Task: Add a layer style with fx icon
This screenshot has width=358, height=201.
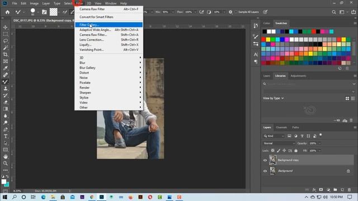Action: pyautogui.click(x=314, y=190)
